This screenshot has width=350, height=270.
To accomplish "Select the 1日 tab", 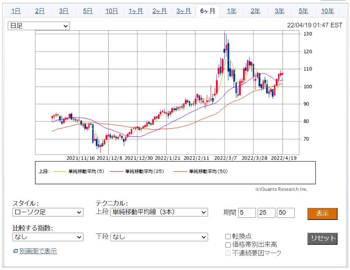I will coord(16,11).
